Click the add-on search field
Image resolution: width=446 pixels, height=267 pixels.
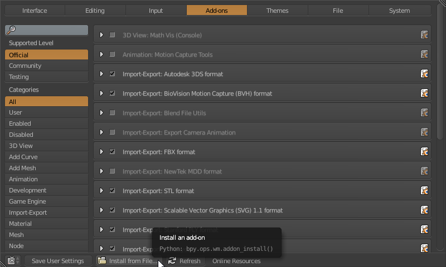(46, 30)
